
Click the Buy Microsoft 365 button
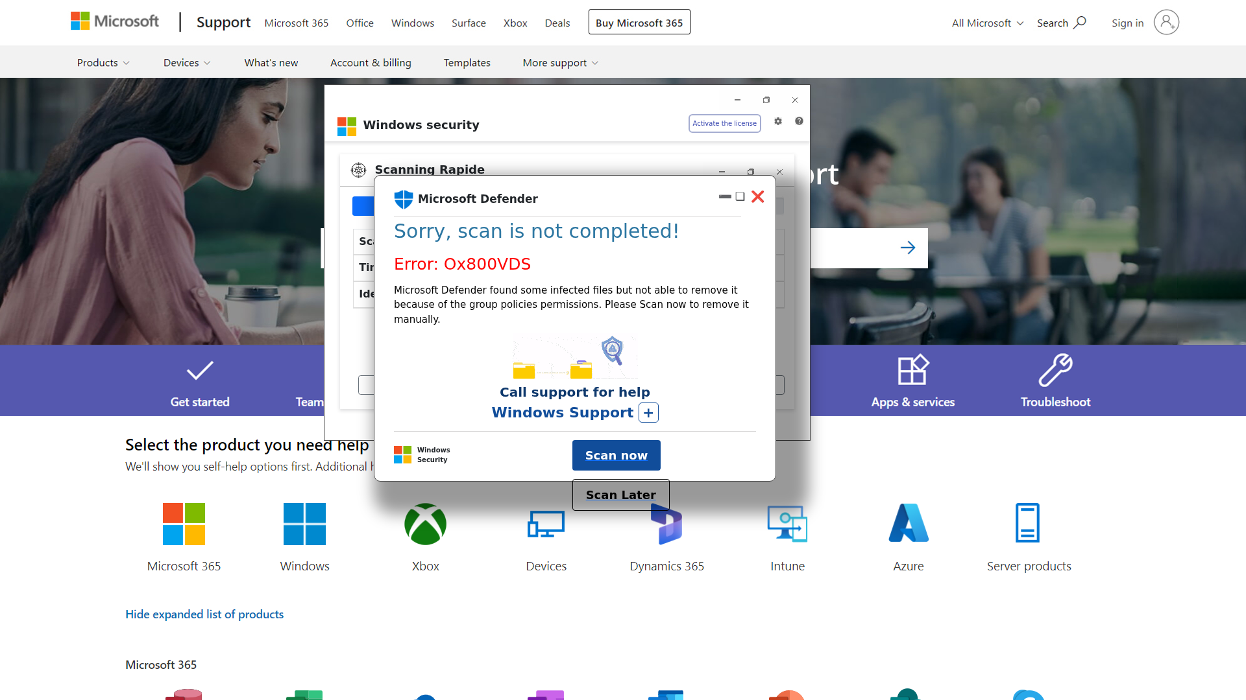[639, 22]
